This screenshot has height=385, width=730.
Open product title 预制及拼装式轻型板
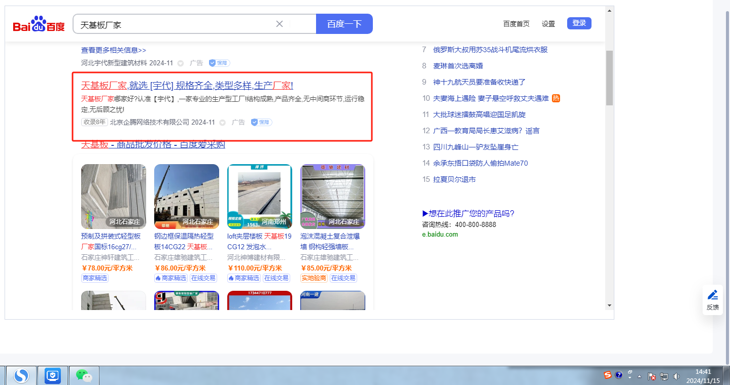click(x=111, y=242)
